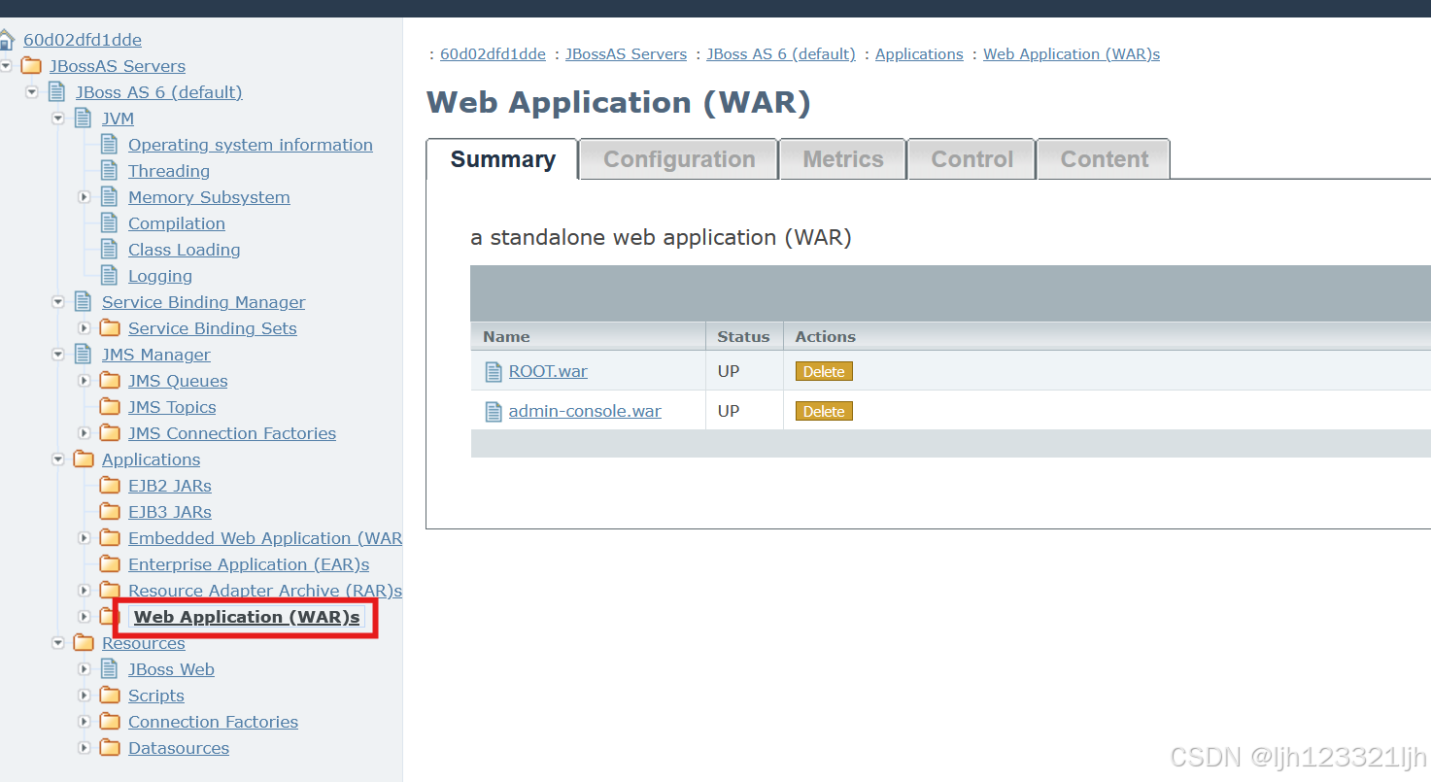
Task: Click the JMS Connection Factories folder icon
Action: (110, 433)
